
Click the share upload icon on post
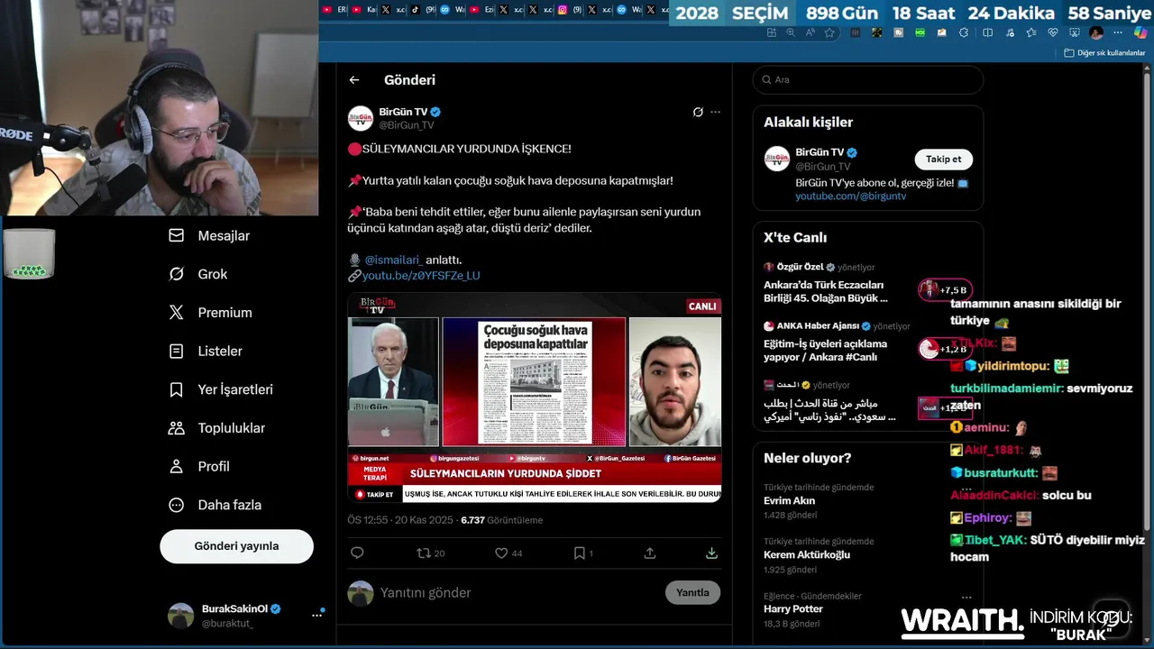650,553
